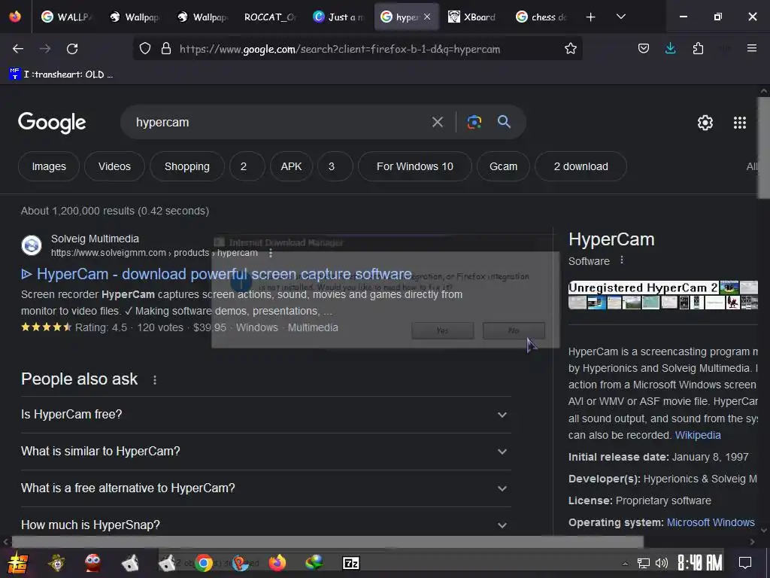Open the Google apps grid
This screenshot has width=770, height=578.
(x=740, y=123)
